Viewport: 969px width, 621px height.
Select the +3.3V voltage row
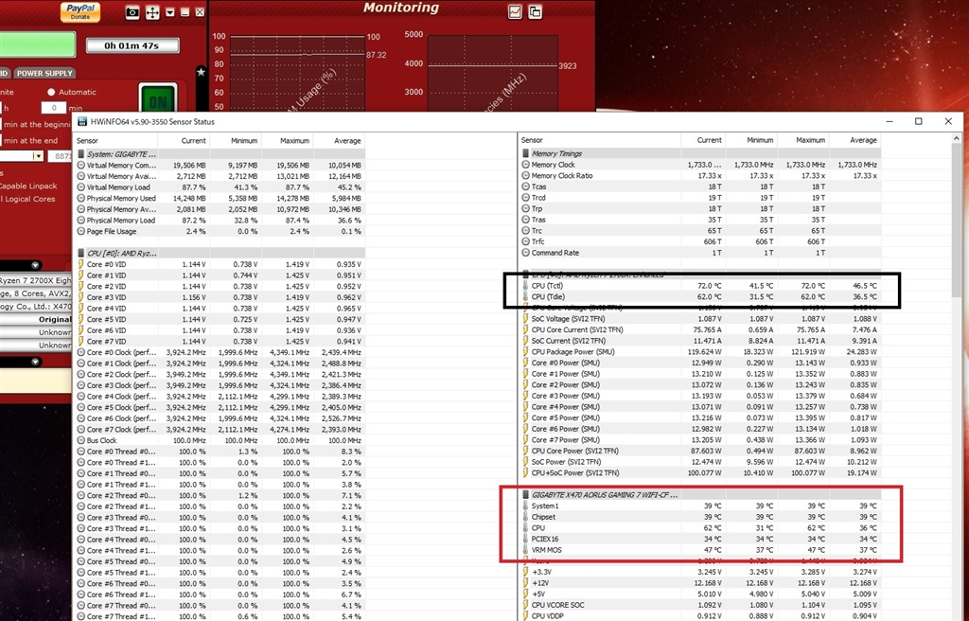pyautogui.click(x=699, y=572)
